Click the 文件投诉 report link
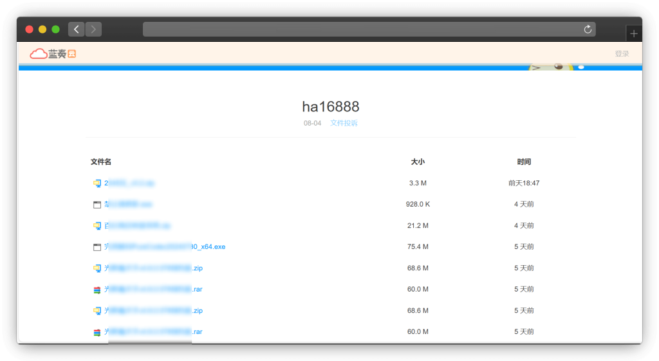Screen dimensions: 659x361 tap(344, 123)
